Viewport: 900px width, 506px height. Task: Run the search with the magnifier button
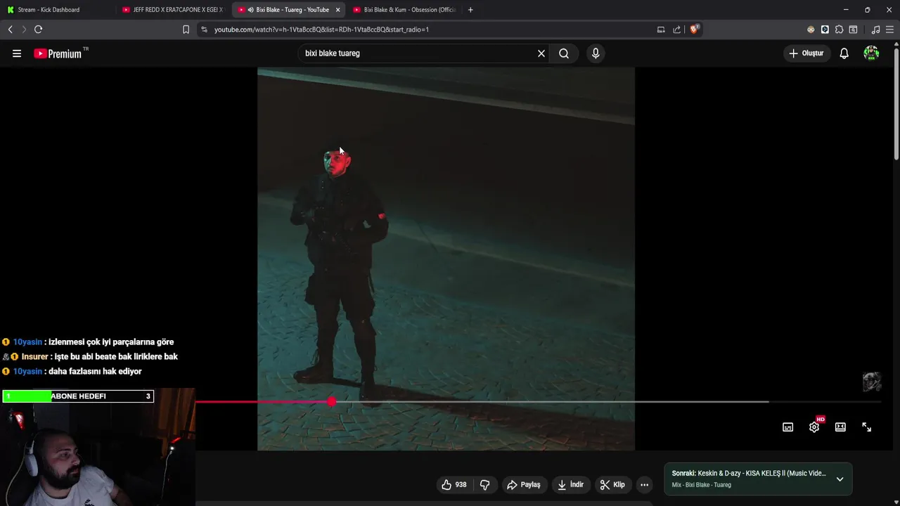[x=564, y=53]
